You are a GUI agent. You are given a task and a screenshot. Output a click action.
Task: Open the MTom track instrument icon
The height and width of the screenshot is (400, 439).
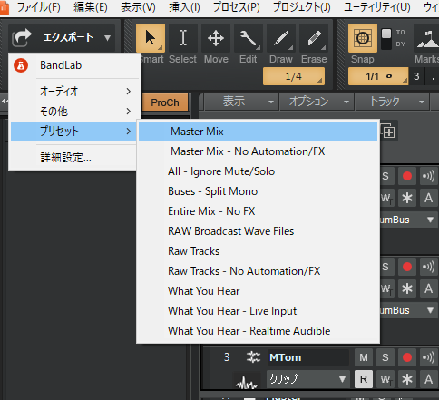coord(253,357)
